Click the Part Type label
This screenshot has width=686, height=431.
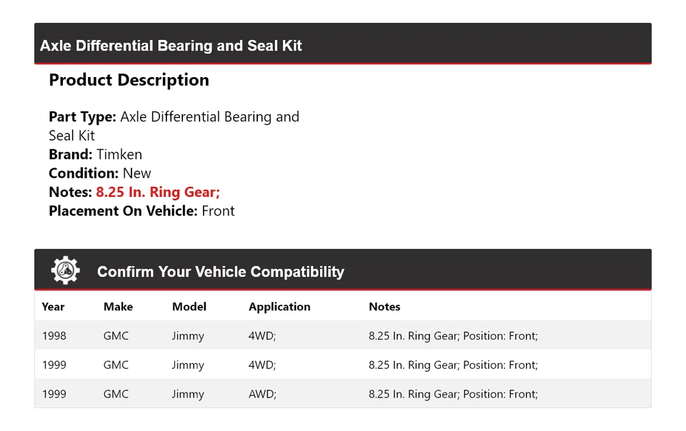point(82,117)
